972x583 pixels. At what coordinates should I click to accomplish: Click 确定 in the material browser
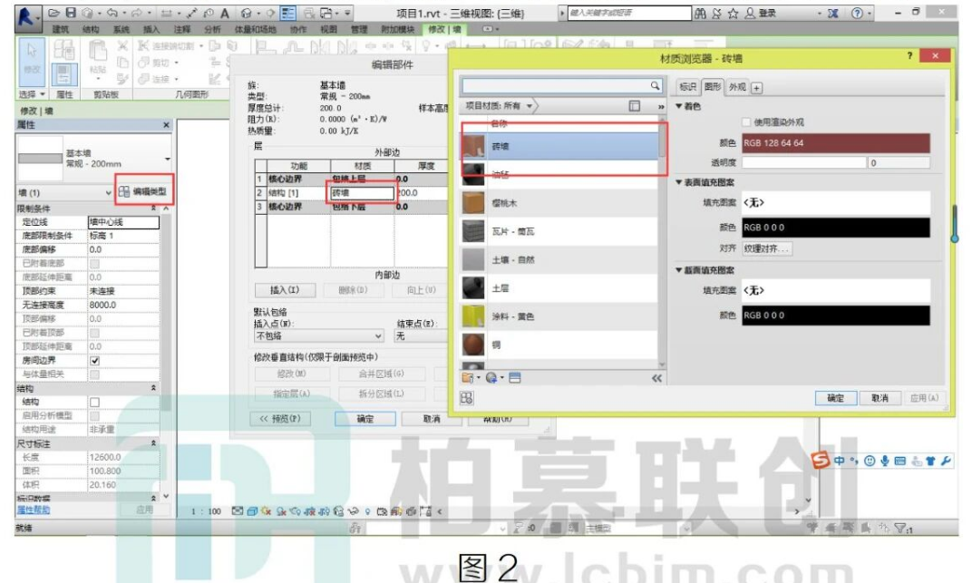836,398
